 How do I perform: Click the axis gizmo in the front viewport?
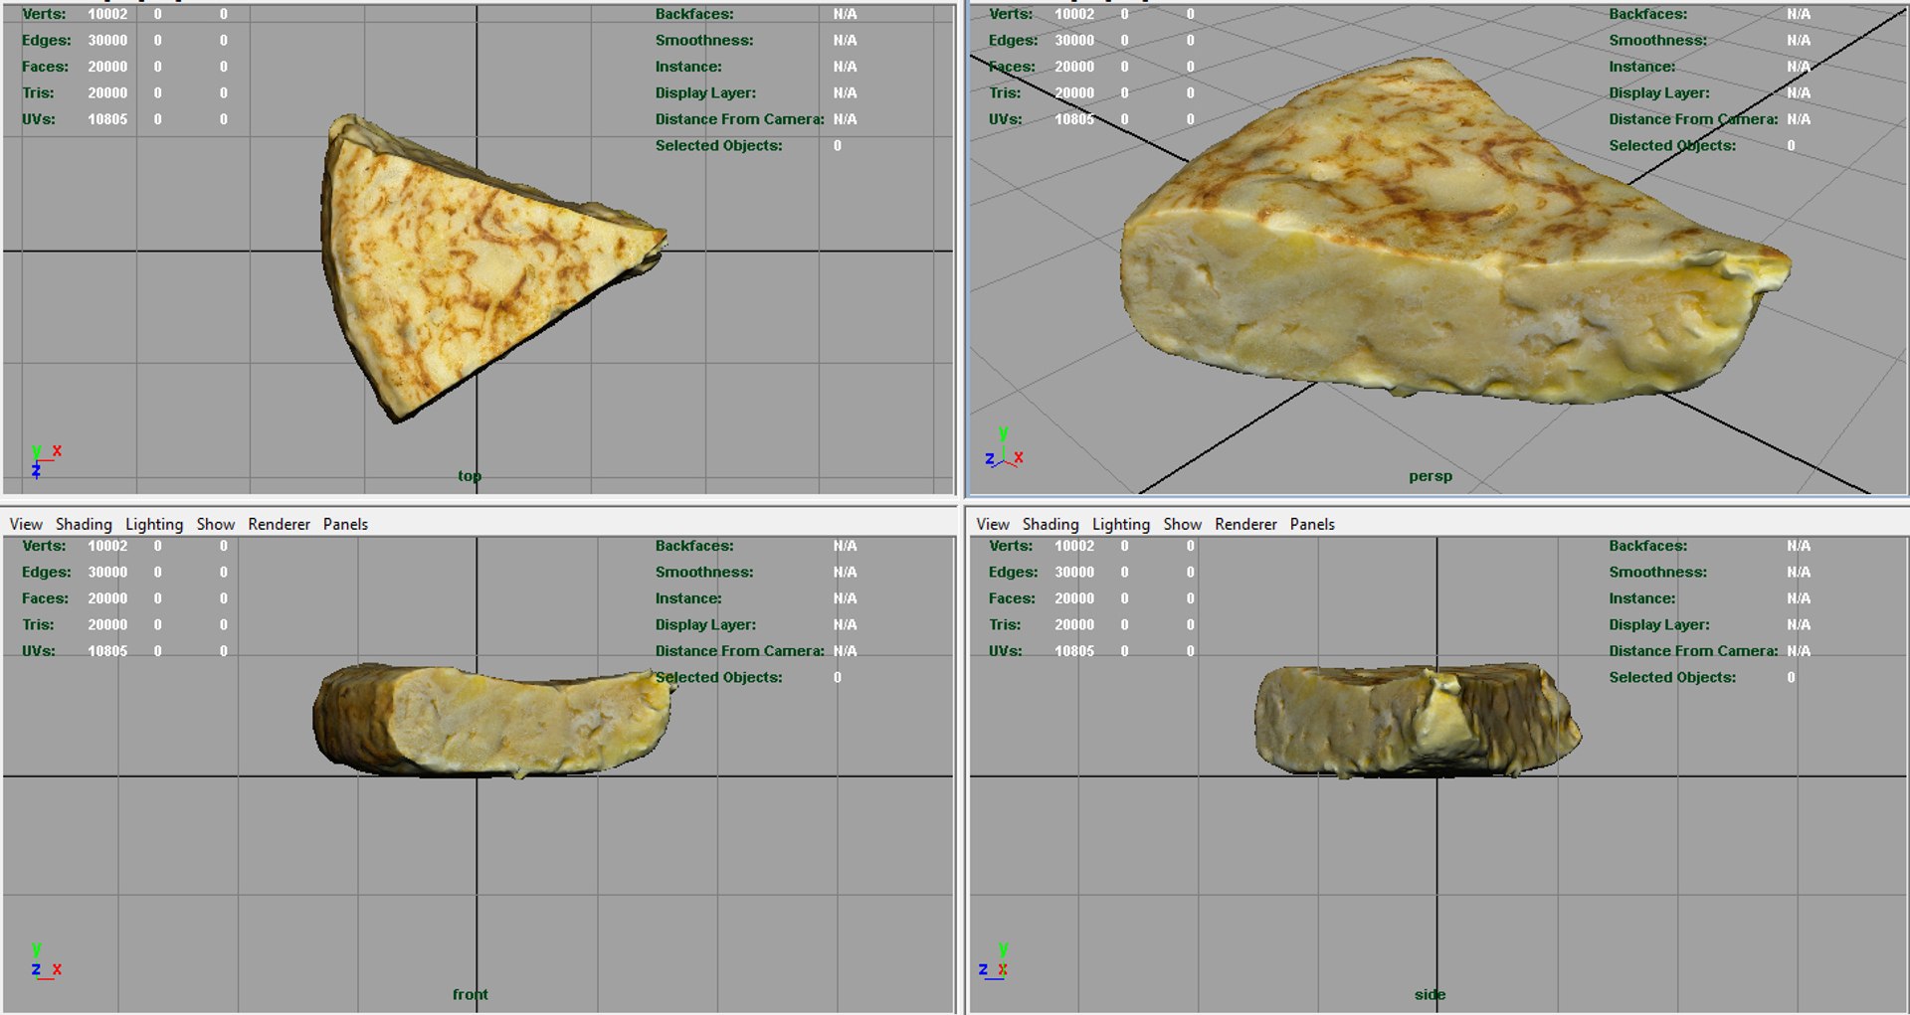[x=46, y=961]
